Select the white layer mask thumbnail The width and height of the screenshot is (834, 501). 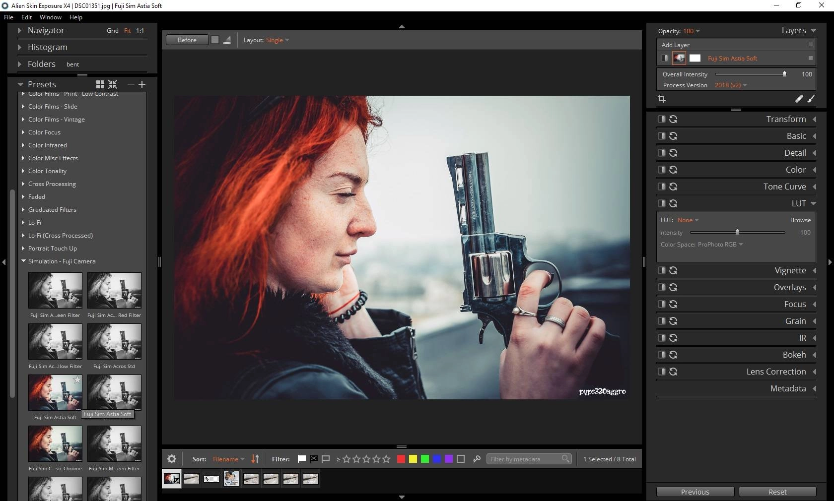click(695, 58)
